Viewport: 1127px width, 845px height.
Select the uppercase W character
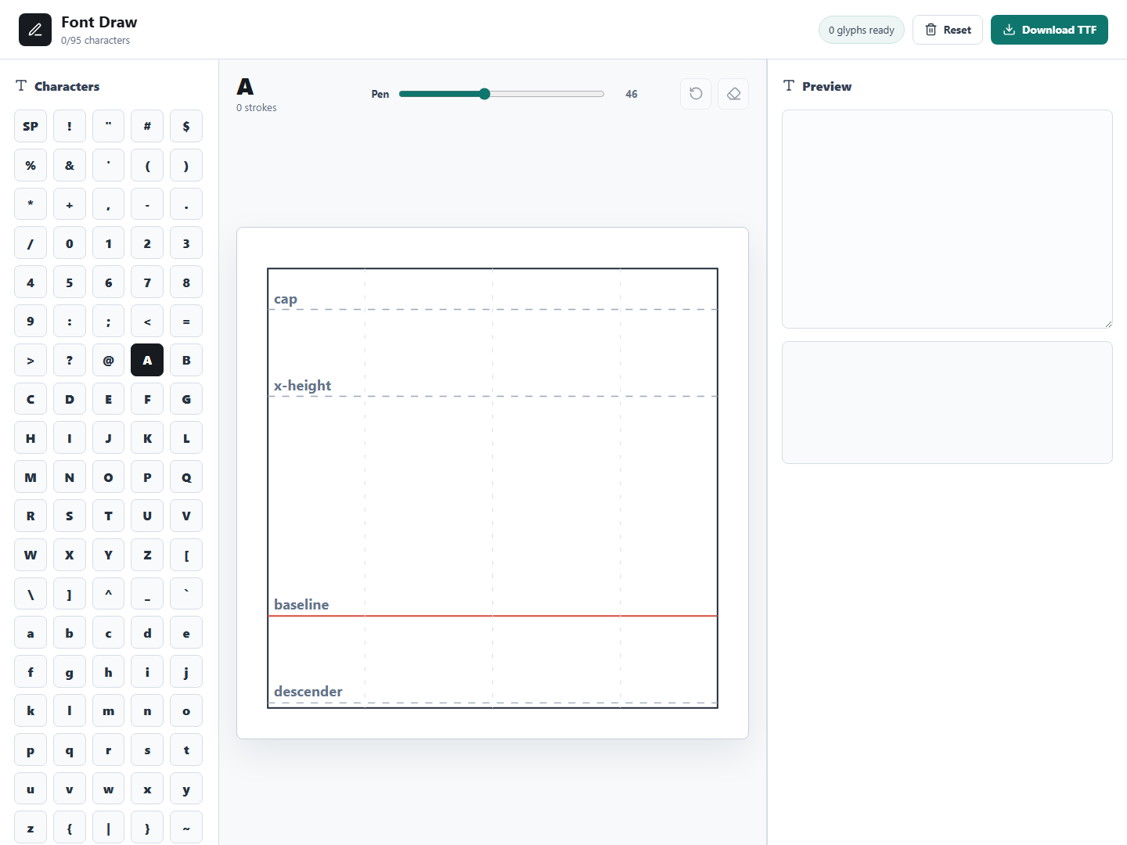[x=31, y=555]
